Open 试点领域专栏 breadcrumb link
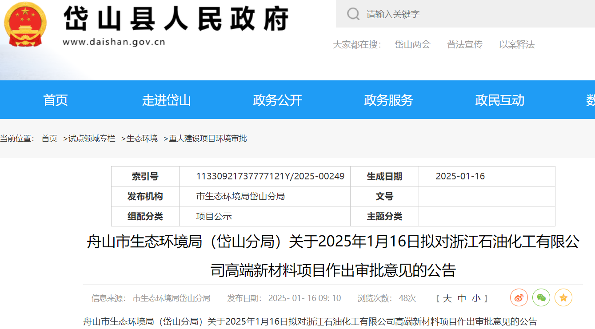The width and height of the screenshot is (595, 329). (92, 139)
